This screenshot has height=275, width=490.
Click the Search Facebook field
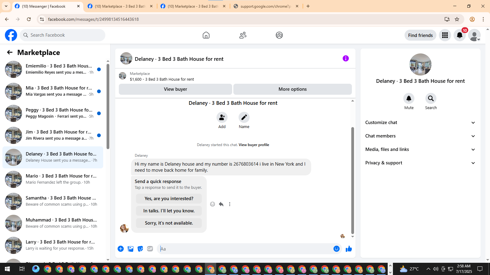pyautogui.click(x=62, y=35)
